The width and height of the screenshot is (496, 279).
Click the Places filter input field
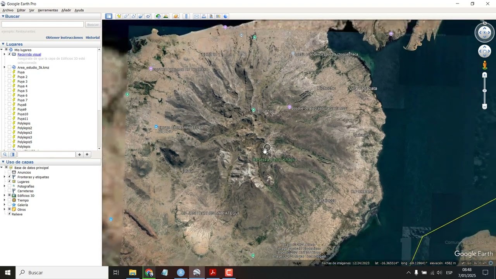coord(46,155)
